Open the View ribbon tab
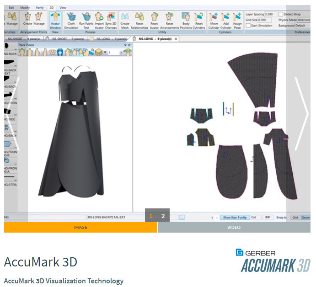 pos(63,7)
